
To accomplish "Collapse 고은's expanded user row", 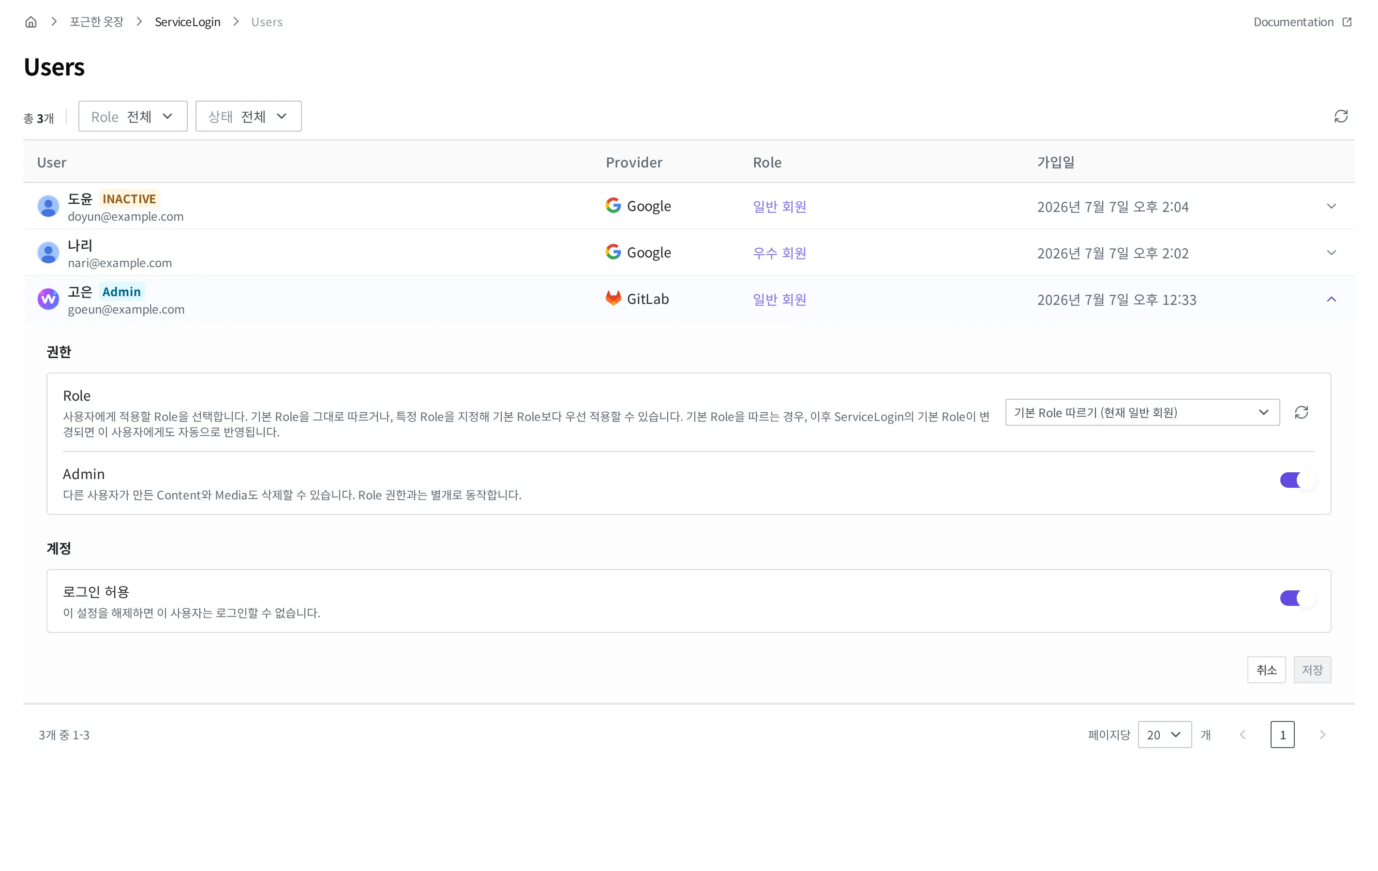I will coord(1331,299).
